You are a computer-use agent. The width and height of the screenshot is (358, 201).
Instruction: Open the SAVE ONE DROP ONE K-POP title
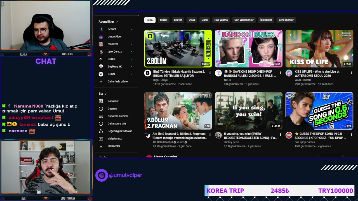[x=250, y=74]
